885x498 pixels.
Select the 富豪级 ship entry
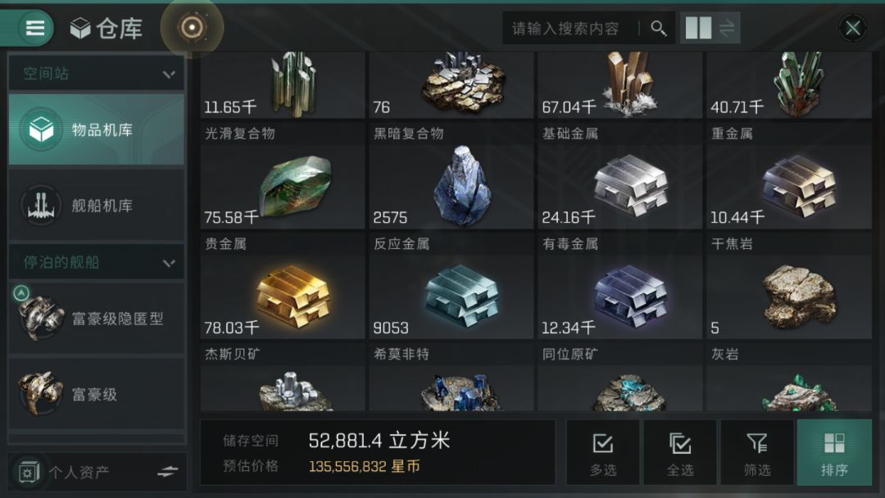coord(97,394)
